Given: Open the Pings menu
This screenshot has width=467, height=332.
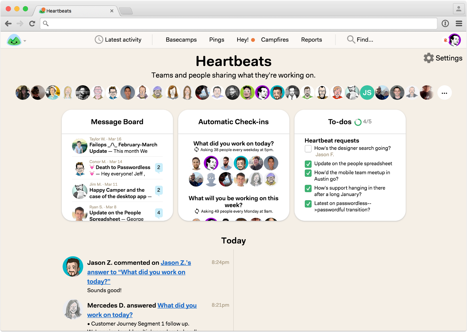Looking at the screenshot, I should [x=217, y=40].
